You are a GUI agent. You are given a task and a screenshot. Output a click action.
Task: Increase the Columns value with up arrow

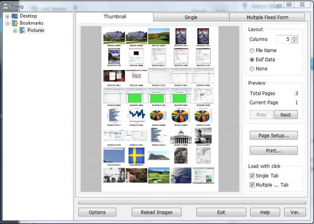295,37
